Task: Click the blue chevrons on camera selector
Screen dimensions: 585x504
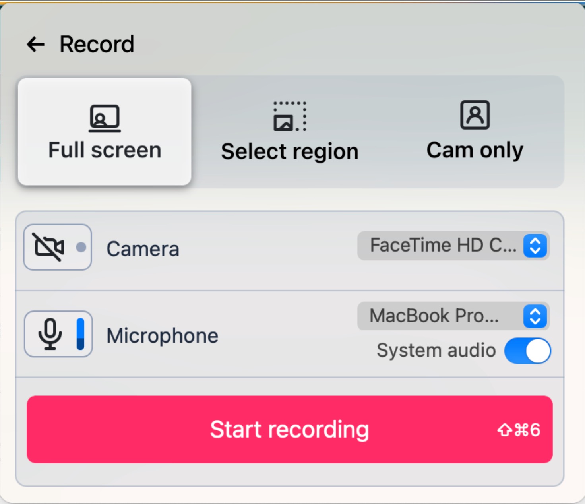Action: 535,246
